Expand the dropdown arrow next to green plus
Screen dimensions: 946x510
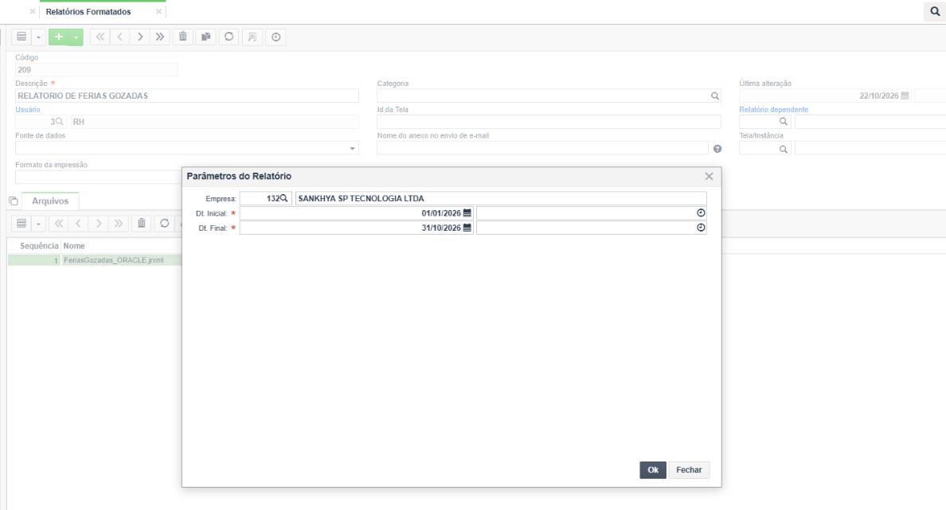tap(76, 37)
